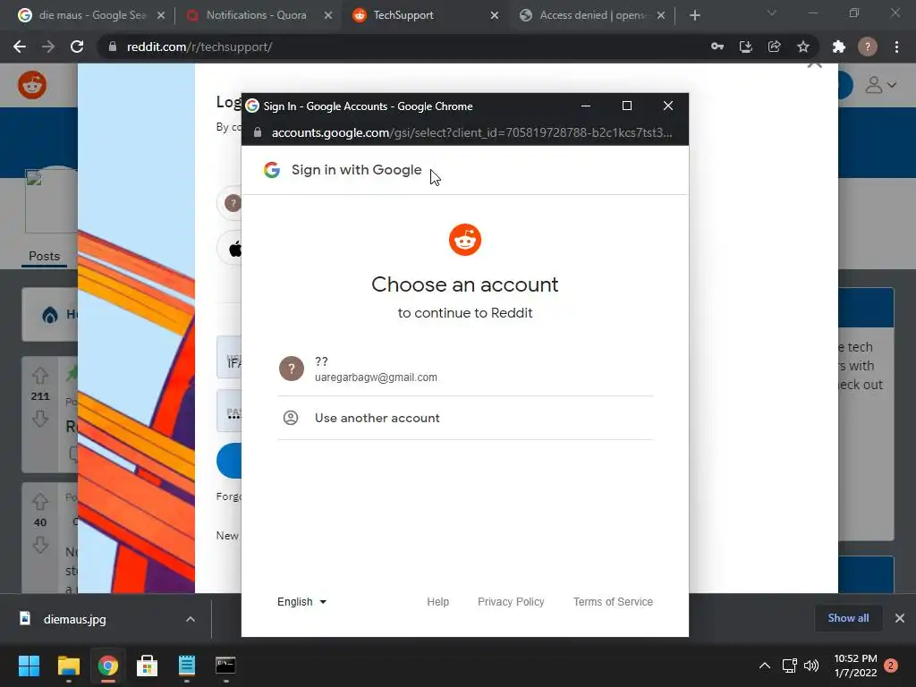916x687 pixels.
Task: Close the TechSupport tab
Action: pos(494,15)
